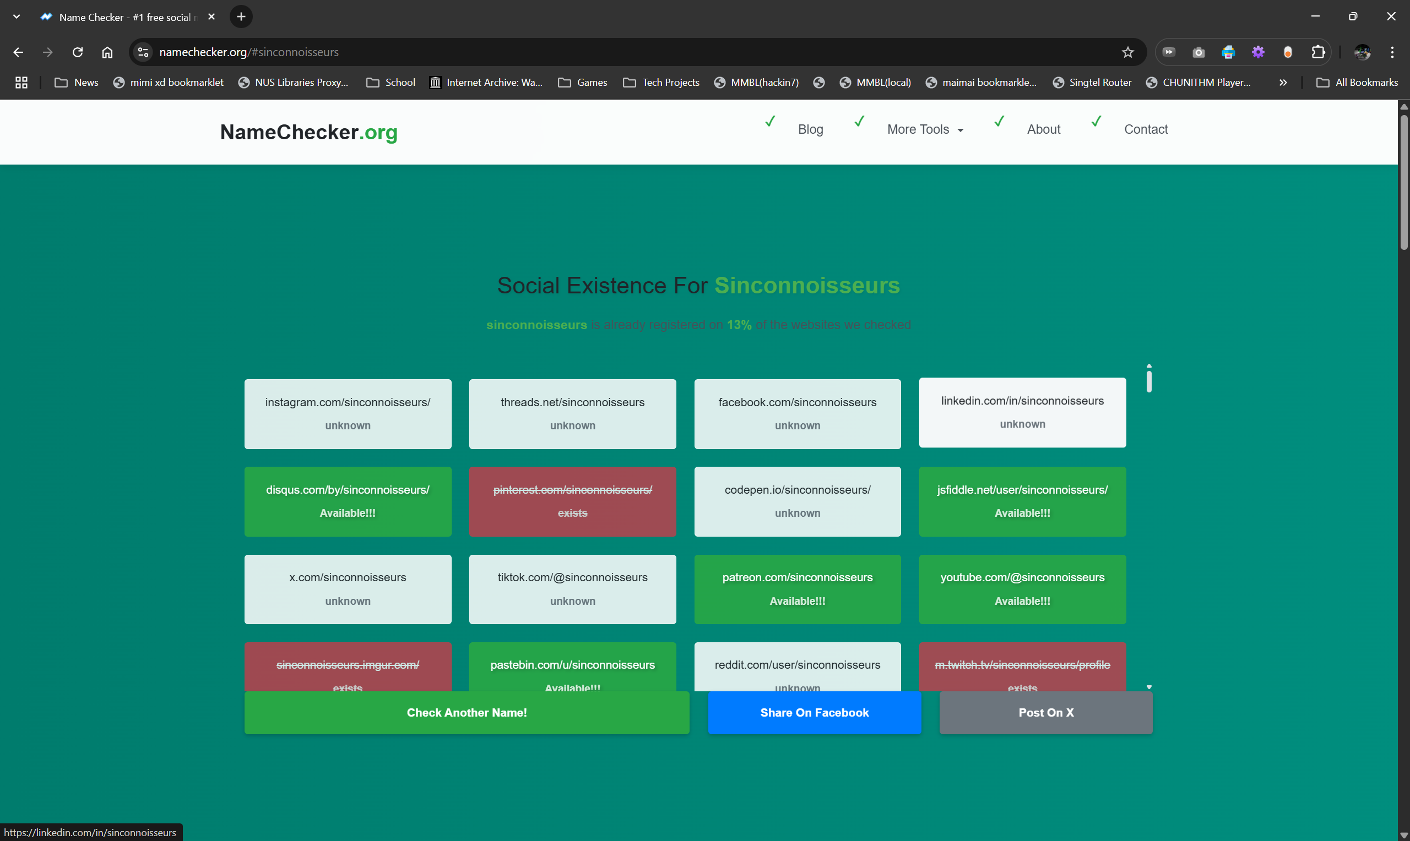Open the site information icon in the address bar
Viewport: 1410px width, 841px height.
(x=143, y=52)
